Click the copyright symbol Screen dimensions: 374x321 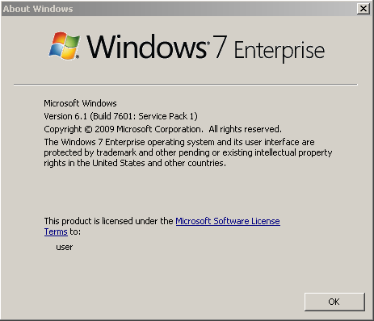coord(88,129)
